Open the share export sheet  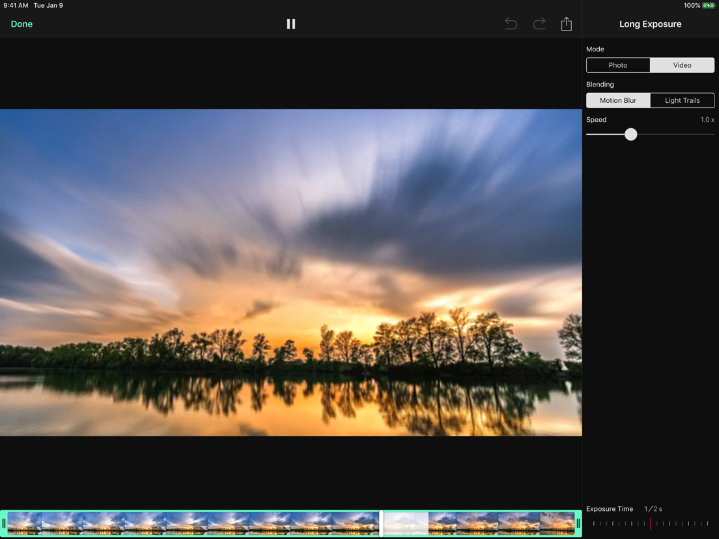coord(567,24)
